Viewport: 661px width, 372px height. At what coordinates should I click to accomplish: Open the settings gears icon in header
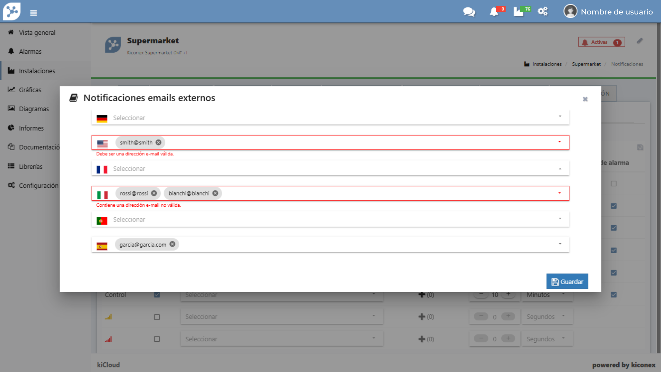(x=543, y=11)
